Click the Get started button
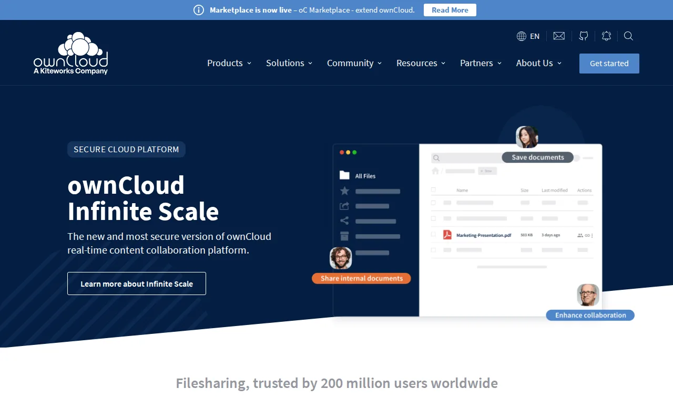 tap(609, 64)
